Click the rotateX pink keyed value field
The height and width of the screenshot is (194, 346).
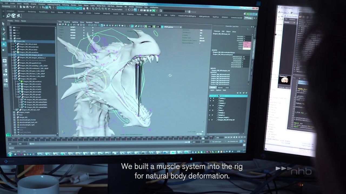pyautogui.click(x=247, y=43)
